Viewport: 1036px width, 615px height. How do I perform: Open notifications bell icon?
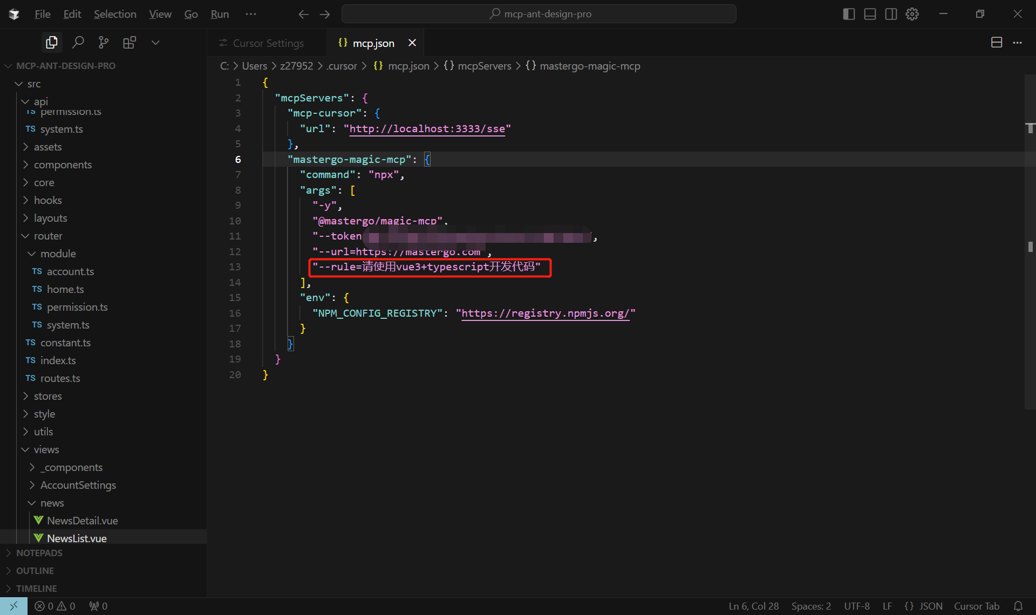(x=1018, y=606)
